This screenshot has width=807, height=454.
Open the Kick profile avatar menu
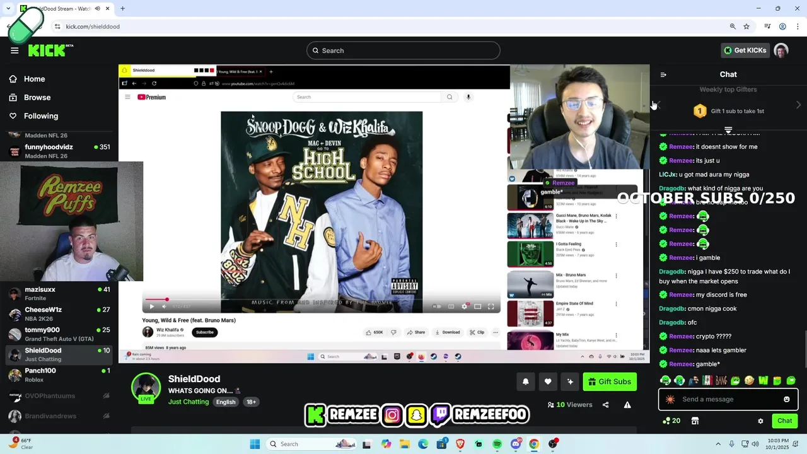pos(781,50)
